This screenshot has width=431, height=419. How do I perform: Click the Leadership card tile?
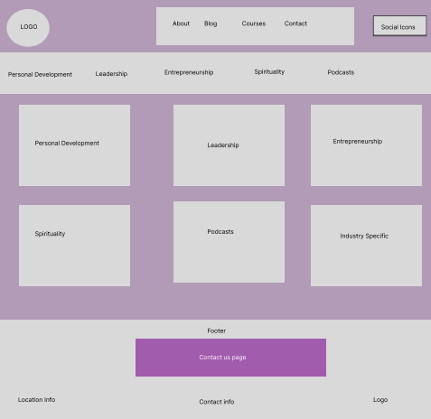tap(229, 145)
